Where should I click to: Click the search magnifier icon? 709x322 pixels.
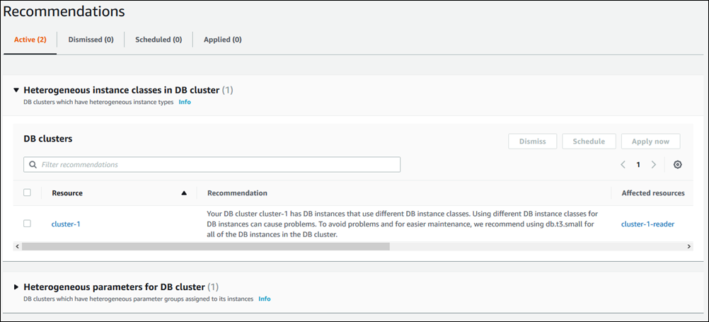click(33, 164)
